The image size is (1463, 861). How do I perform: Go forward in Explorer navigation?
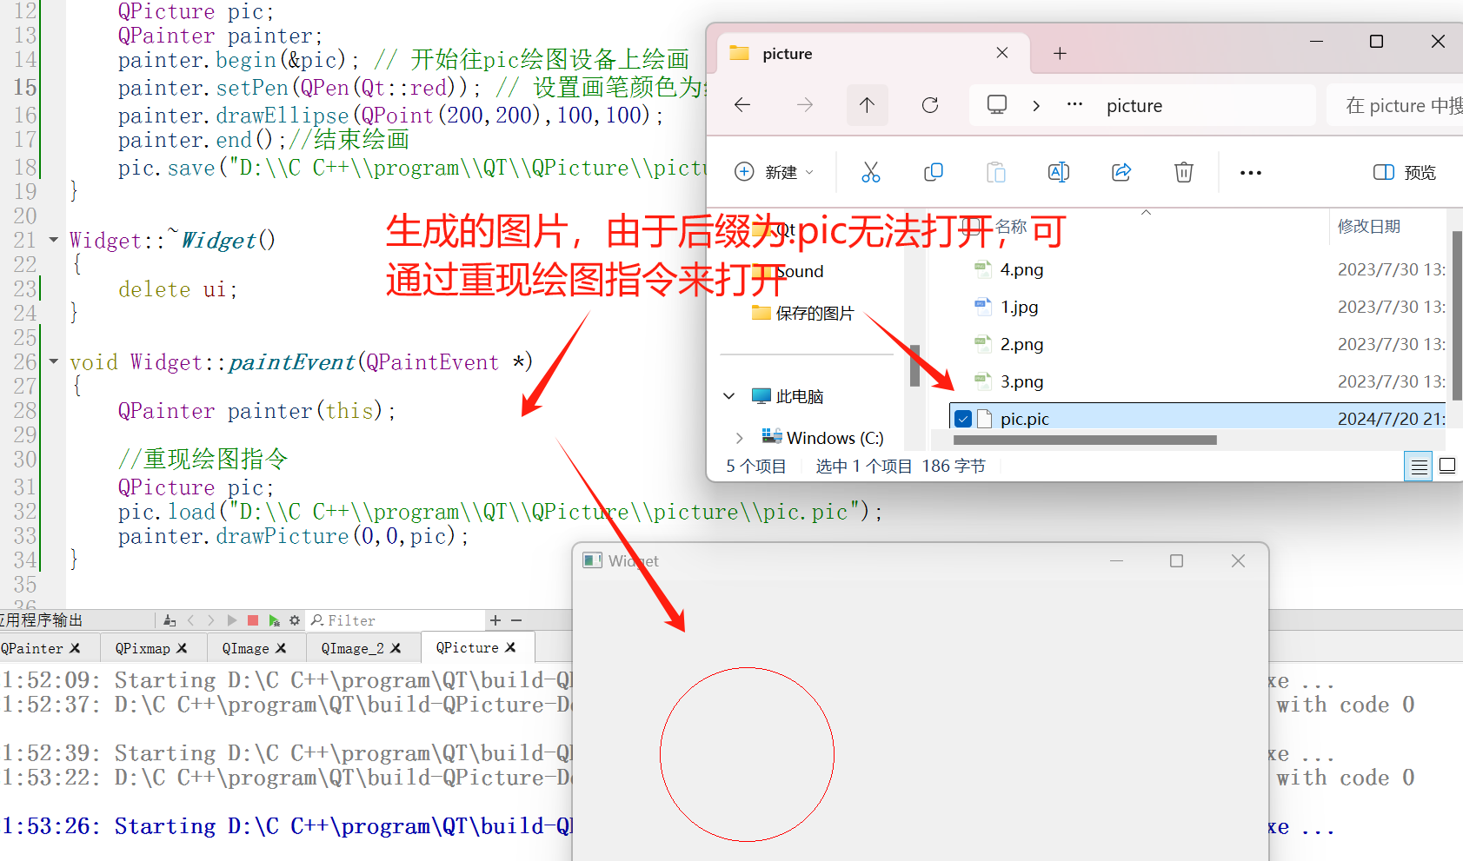805,105
